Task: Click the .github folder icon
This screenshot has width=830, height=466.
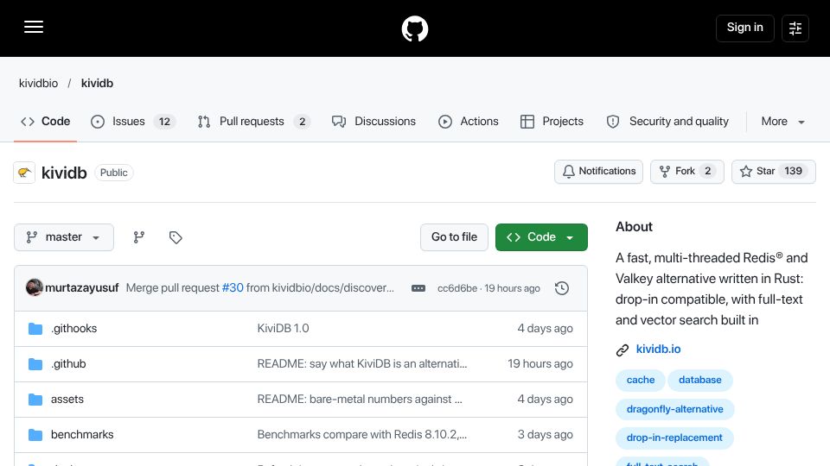Action: pos(35,364)
